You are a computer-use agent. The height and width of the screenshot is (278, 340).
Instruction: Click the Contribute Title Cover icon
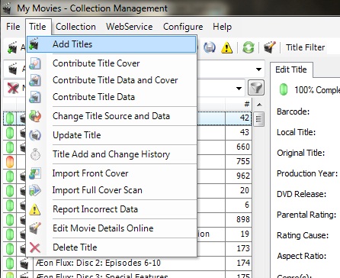coord(35,63)
